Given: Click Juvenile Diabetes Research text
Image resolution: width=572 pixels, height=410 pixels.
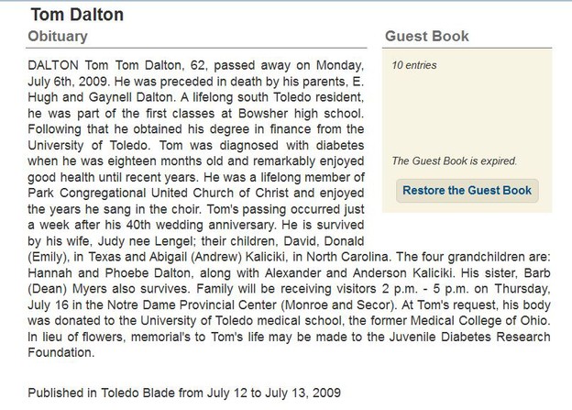Looking at the screenshot, I should [x=469, y=337].
